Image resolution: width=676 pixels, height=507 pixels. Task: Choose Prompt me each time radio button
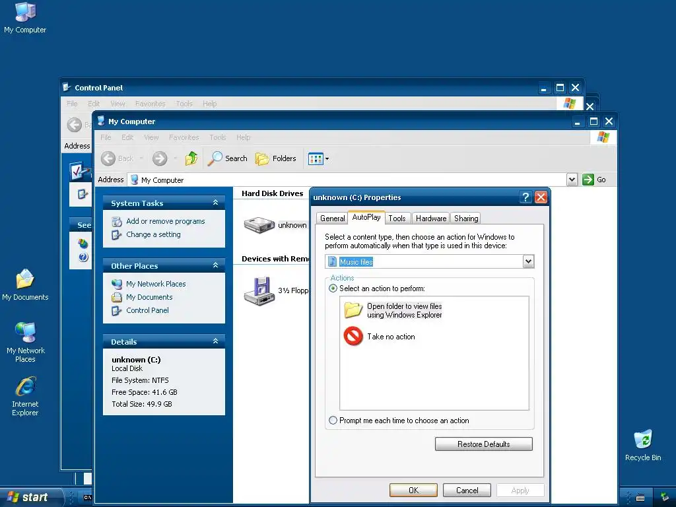coord(333,421)
